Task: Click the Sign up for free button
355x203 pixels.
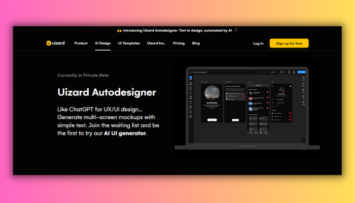Action: [x=289, y=43]
